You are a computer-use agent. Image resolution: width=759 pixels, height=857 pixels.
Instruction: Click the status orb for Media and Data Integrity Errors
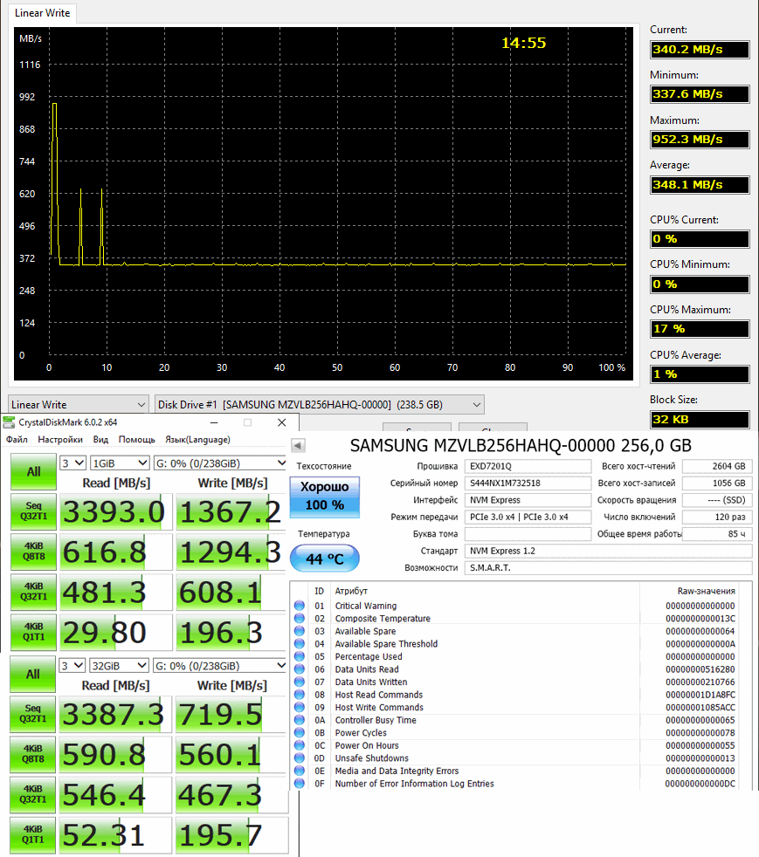[x=299, y=771]
